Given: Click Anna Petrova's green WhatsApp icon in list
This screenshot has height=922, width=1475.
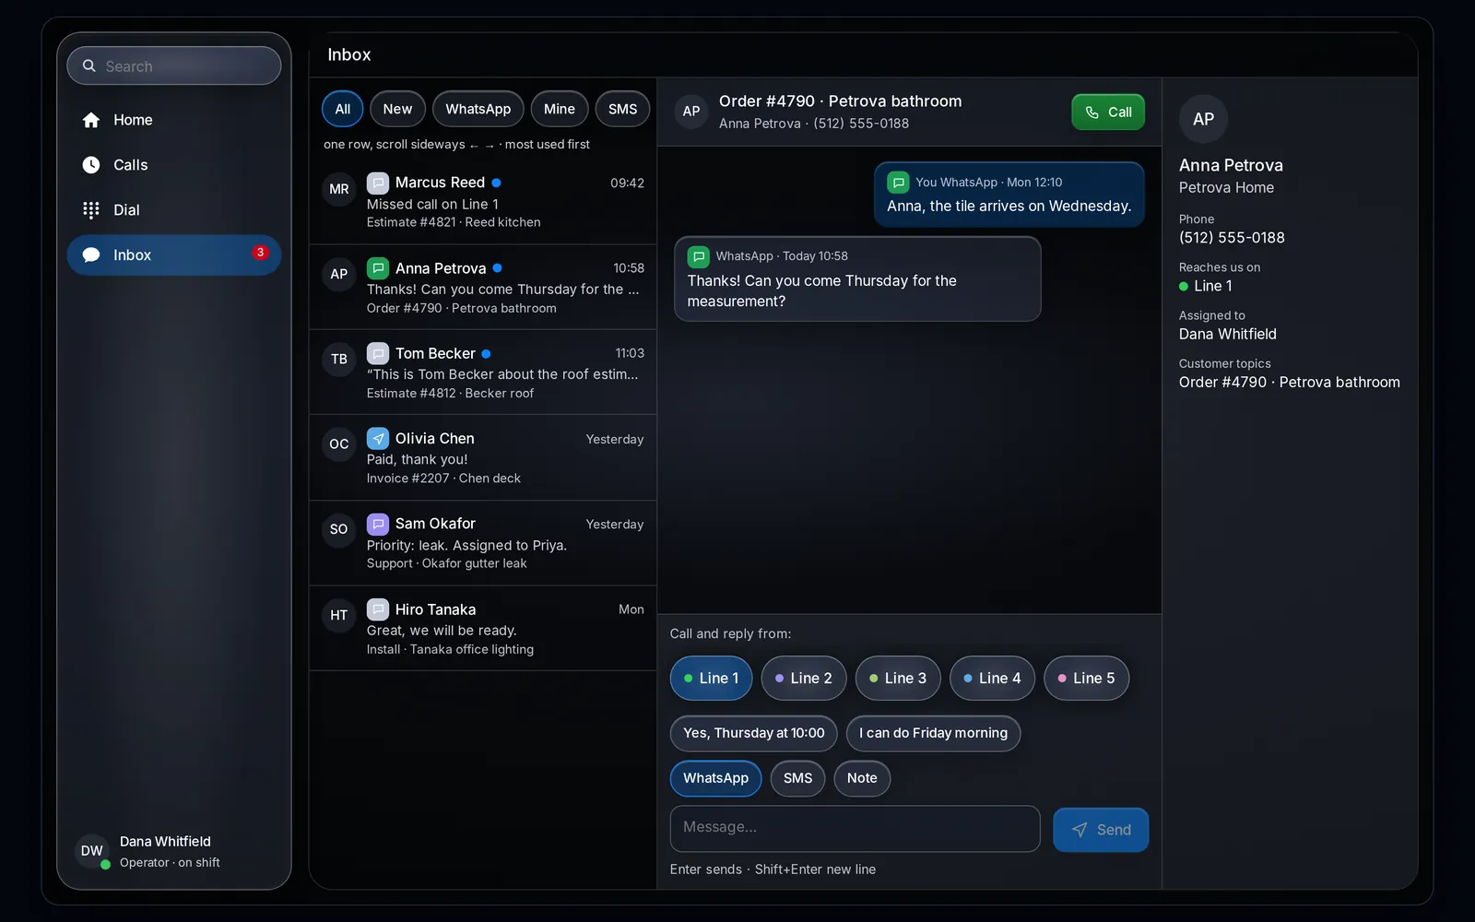Looking at the screenshot, I should [x=378, y=268].
